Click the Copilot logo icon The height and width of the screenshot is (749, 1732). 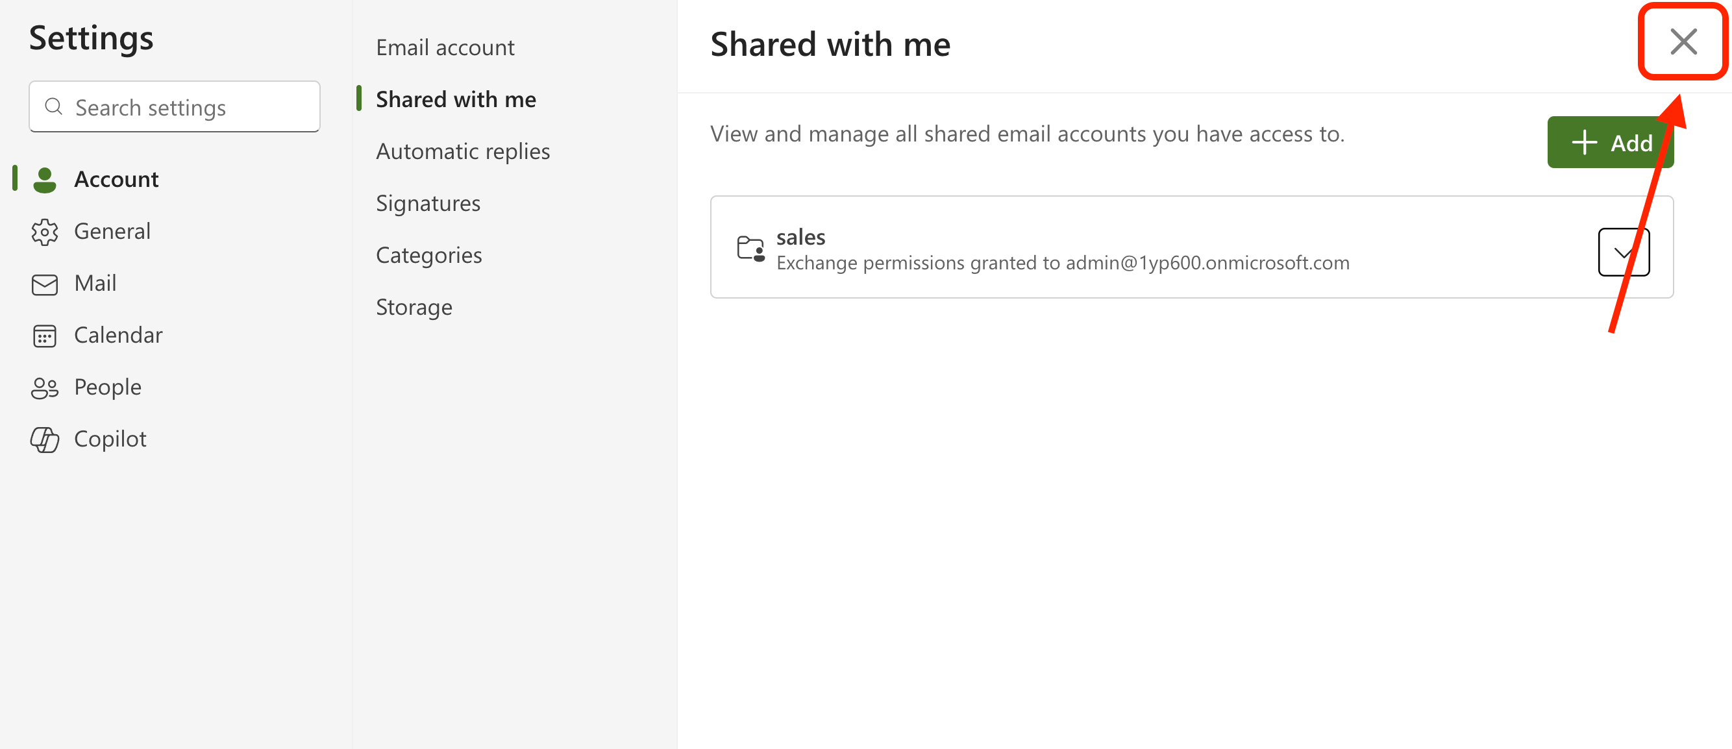coord(44,439)
